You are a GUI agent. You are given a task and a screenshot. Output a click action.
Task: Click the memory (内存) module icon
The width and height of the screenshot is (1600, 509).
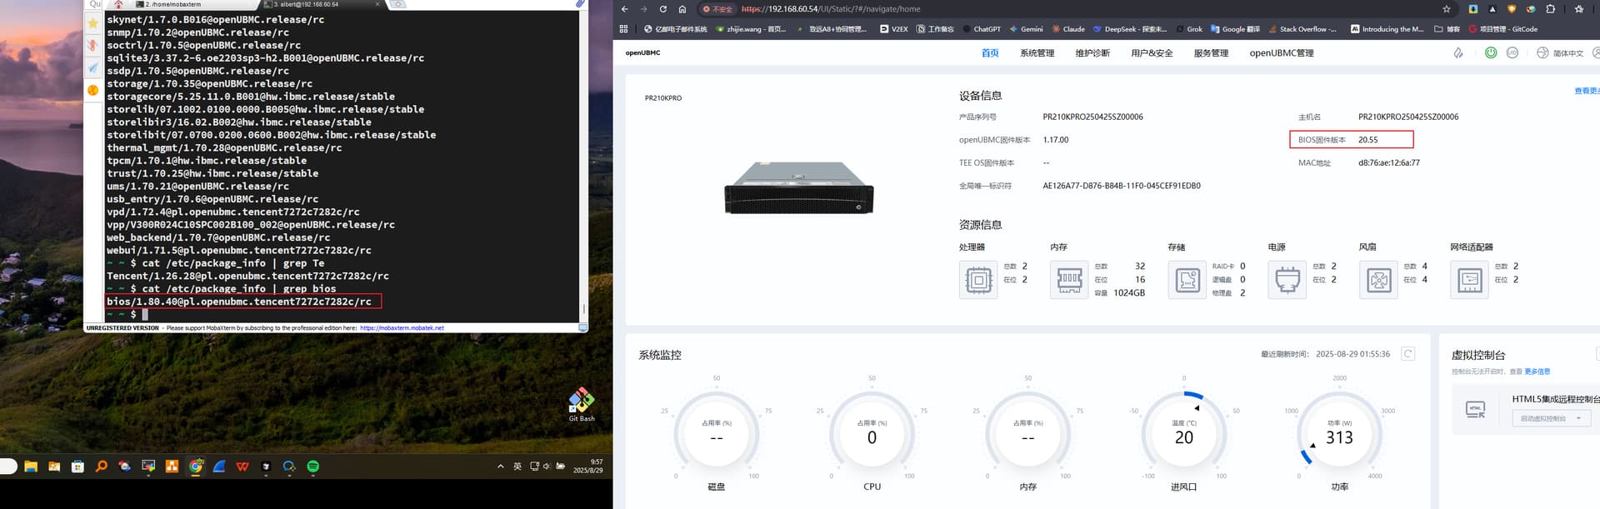coord(1069,280)
